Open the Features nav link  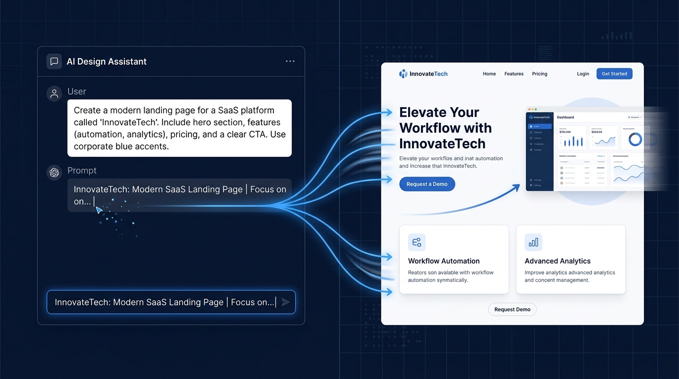coord(514,74)
